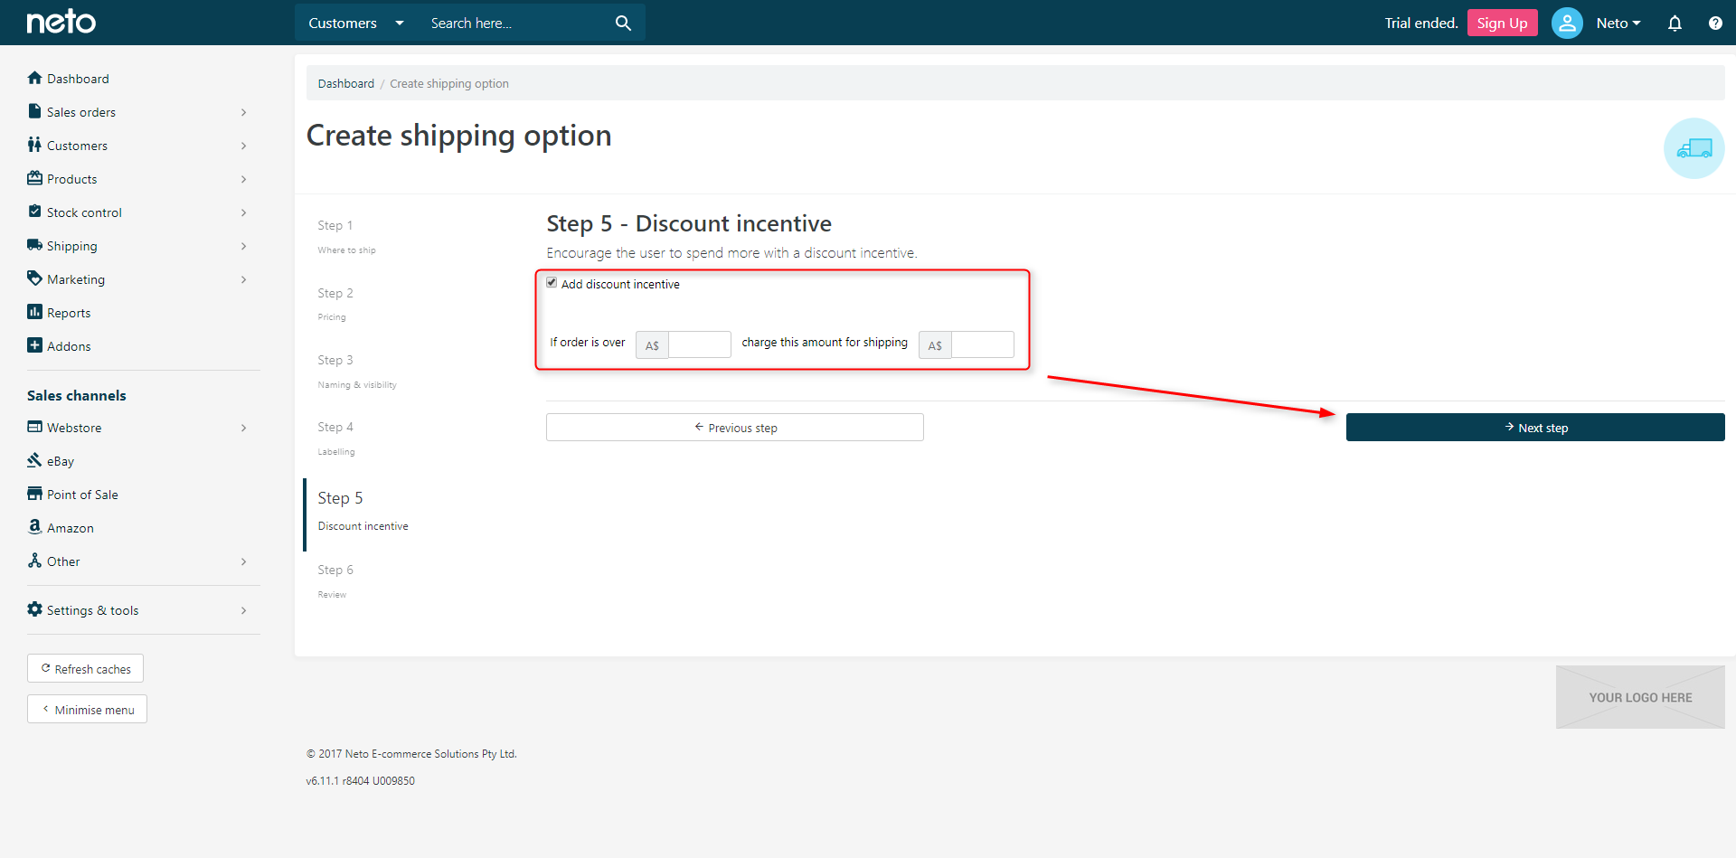Open the Dashboard breadcrumb link

click(x=345, y=83)
